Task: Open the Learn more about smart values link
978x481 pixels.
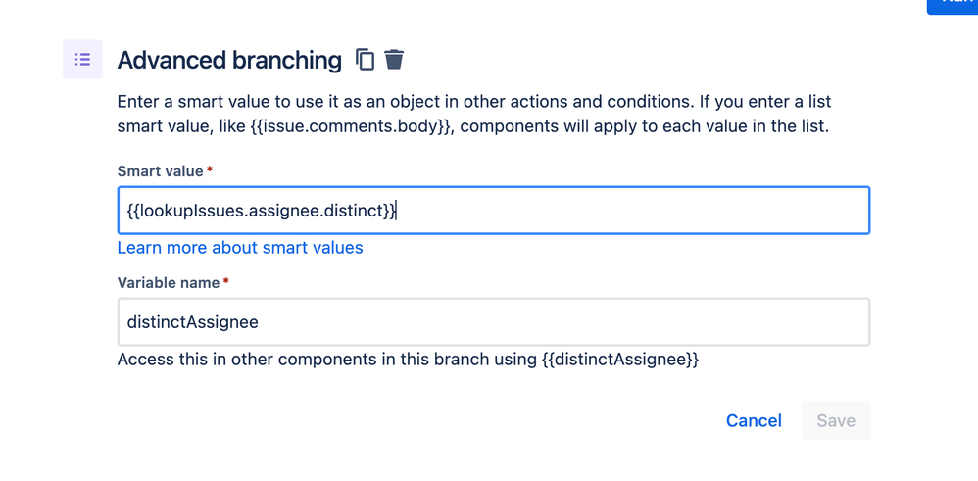Action: (x=240, y=248)
